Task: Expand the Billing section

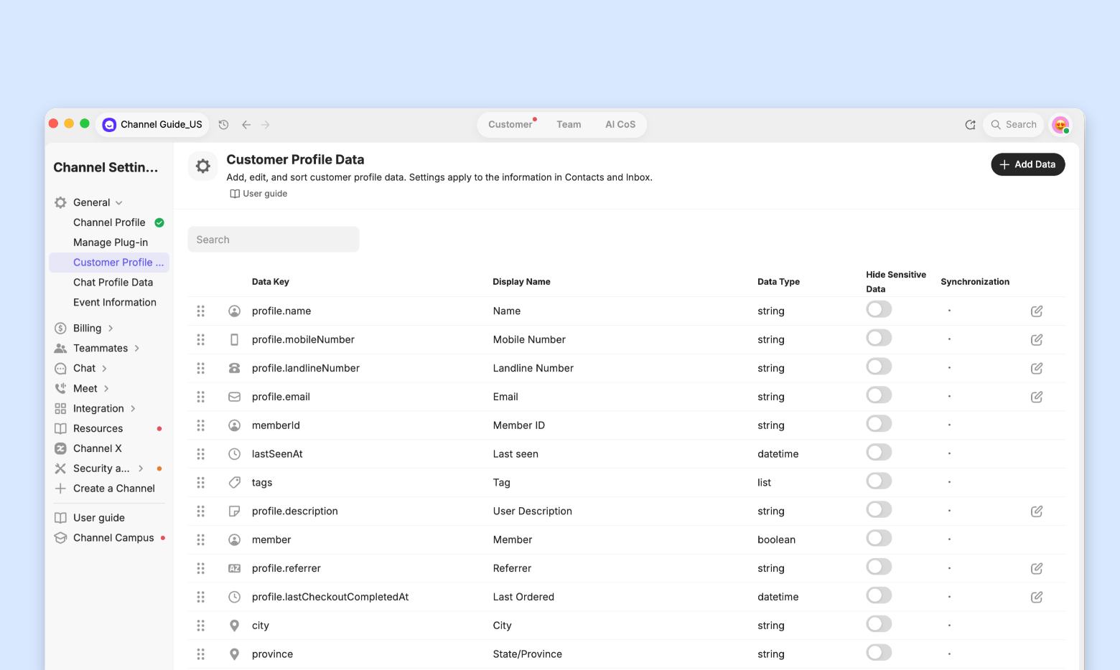Action: pyautogui.click(x=111, y=329)
